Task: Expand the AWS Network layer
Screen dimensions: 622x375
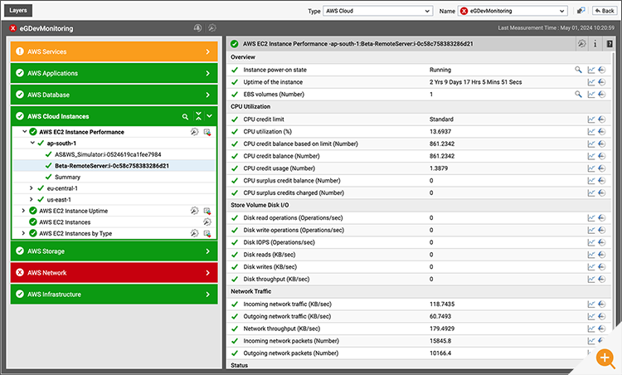Action: 114,273
